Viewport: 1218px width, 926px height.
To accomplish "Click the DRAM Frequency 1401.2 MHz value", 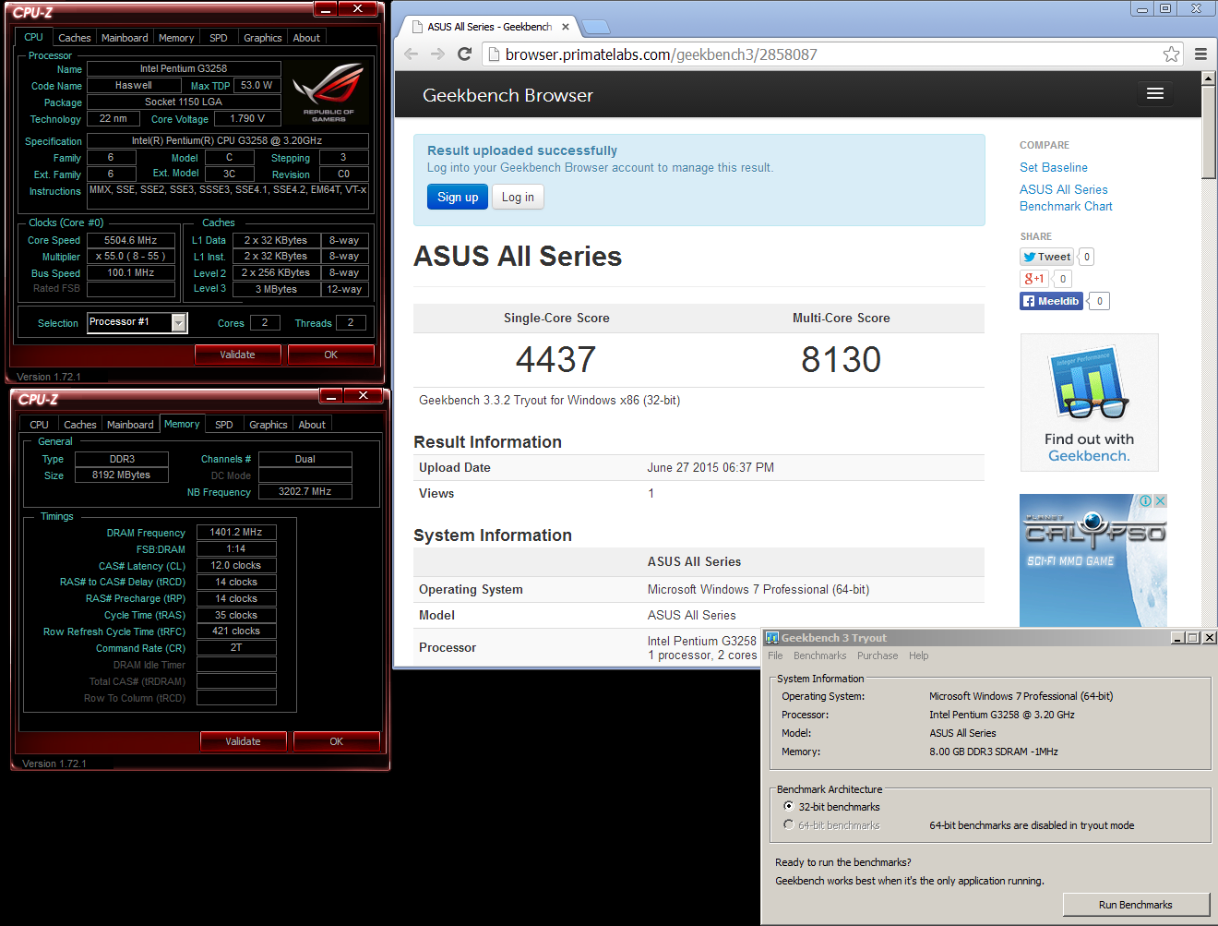I will click(236, 532).
